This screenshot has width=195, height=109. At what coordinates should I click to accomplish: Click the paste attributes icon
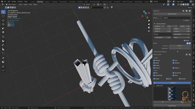click(190, 54)
